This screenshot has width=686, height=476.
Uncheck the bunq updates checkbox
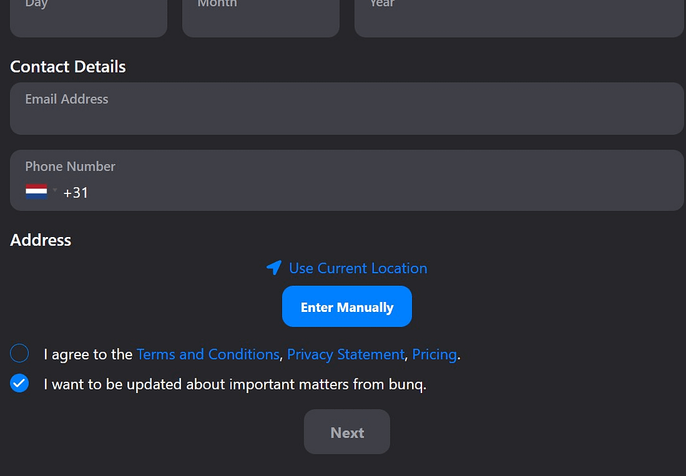pyautogui.click(x=19, y=384)
